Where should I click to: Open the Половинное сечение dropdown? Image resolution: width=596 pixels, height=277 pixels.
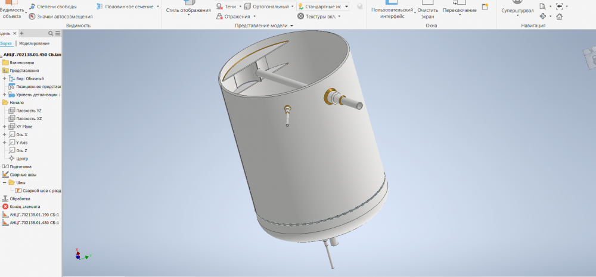tap(158, 7)
